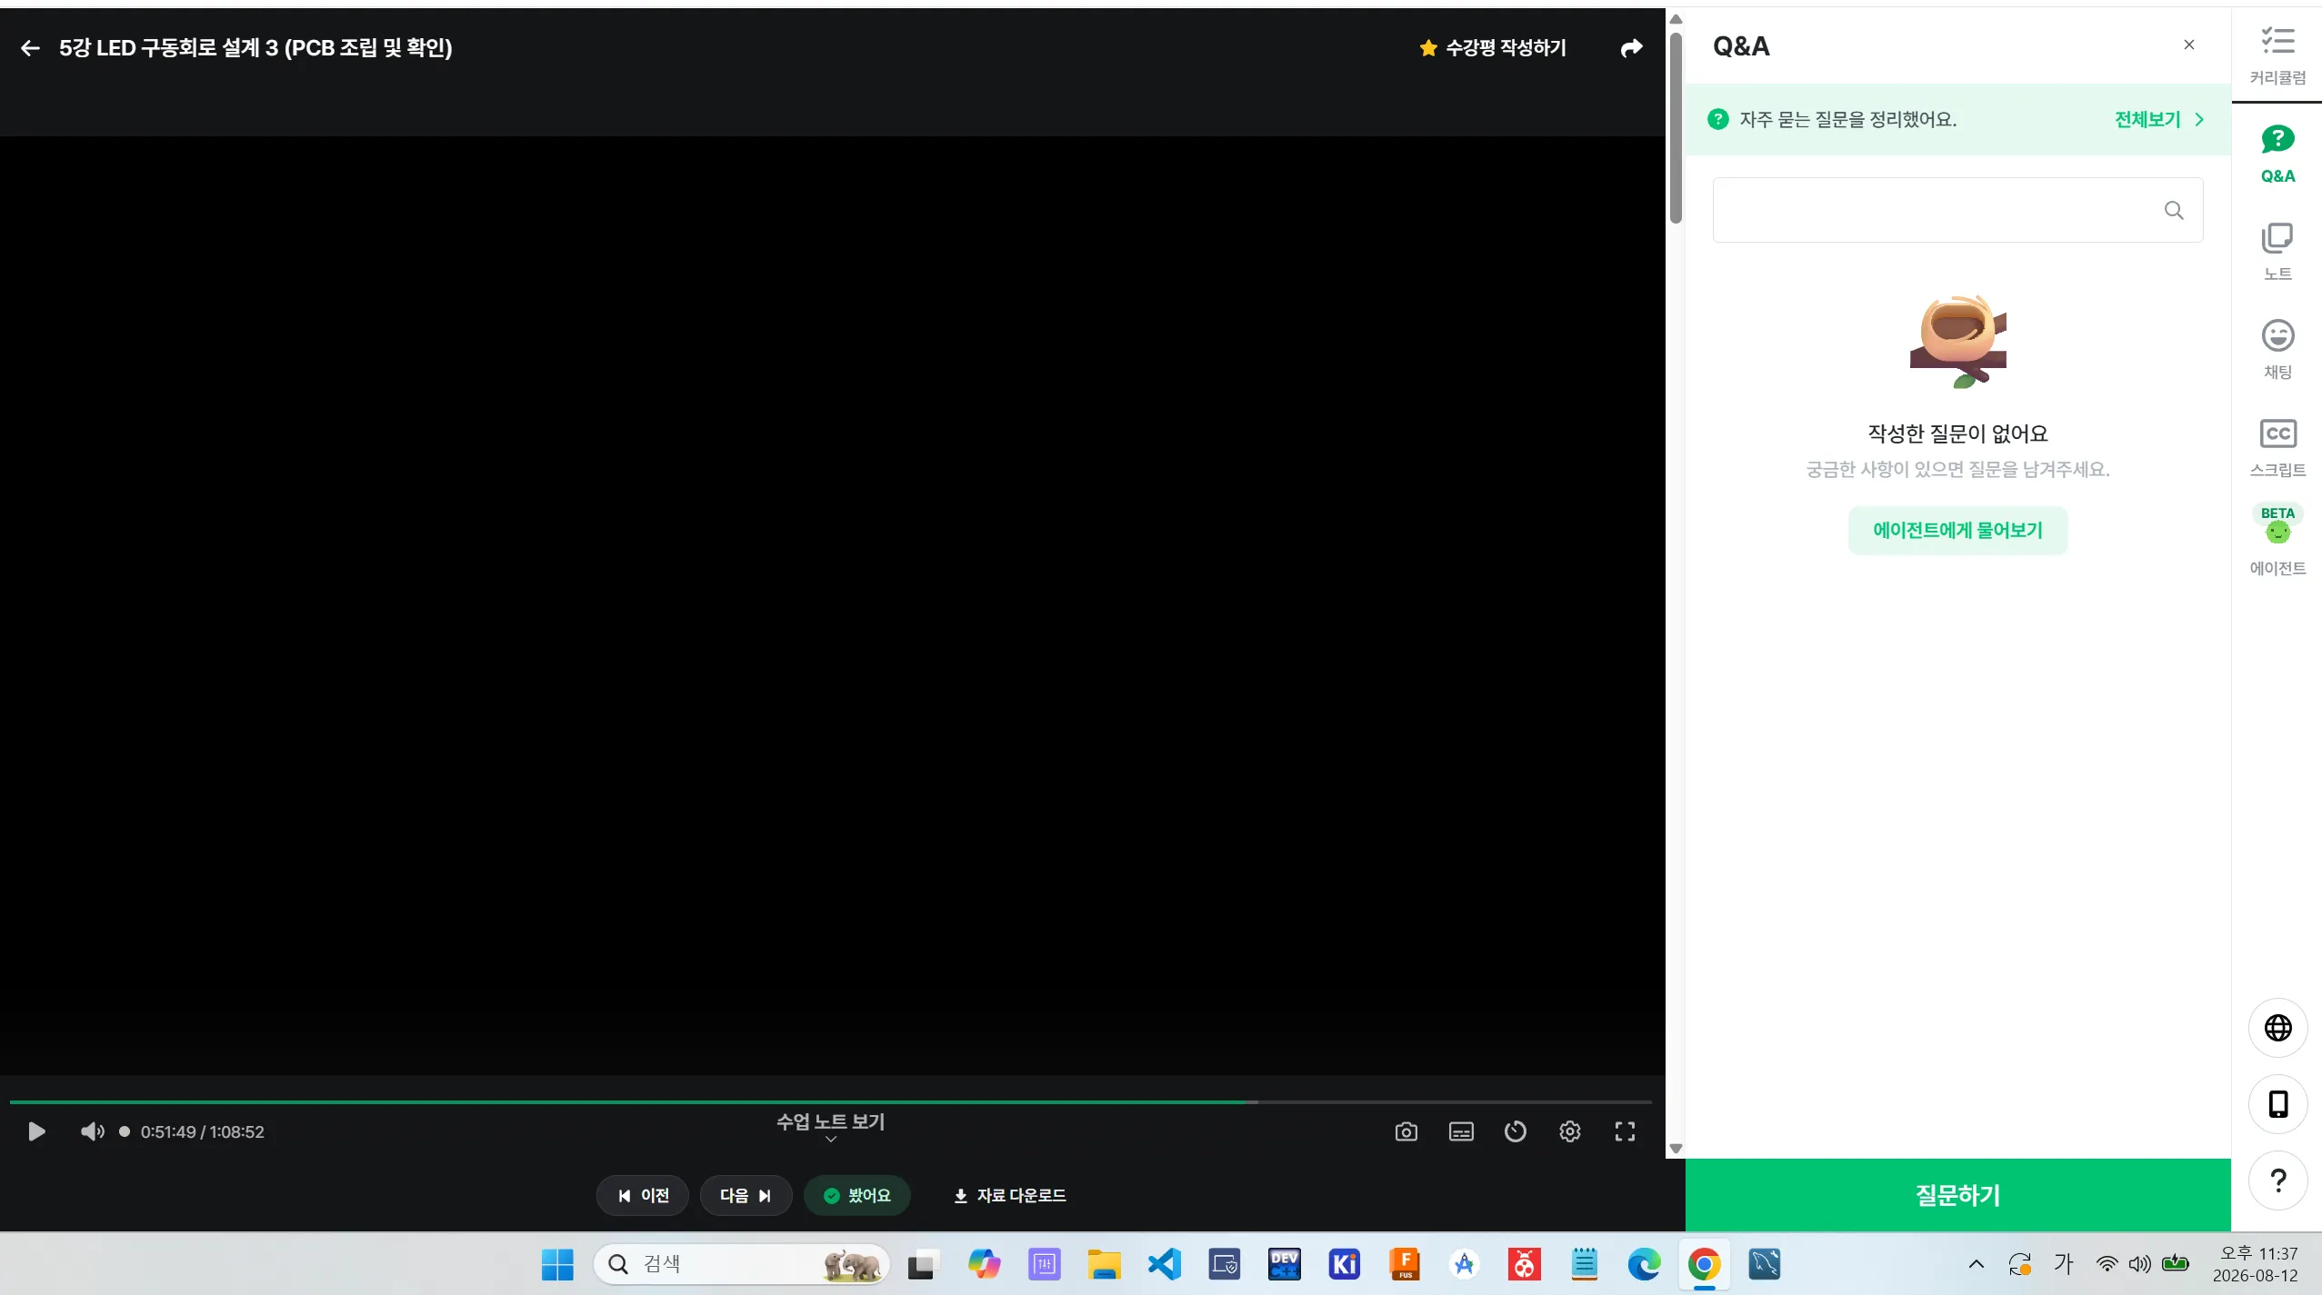Open the Notepad app from taskbar
This screenshot has height=1295, width=2322.
1584,1264
